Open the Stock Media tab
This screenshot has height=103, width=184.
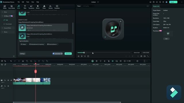(x=11, y=7)
